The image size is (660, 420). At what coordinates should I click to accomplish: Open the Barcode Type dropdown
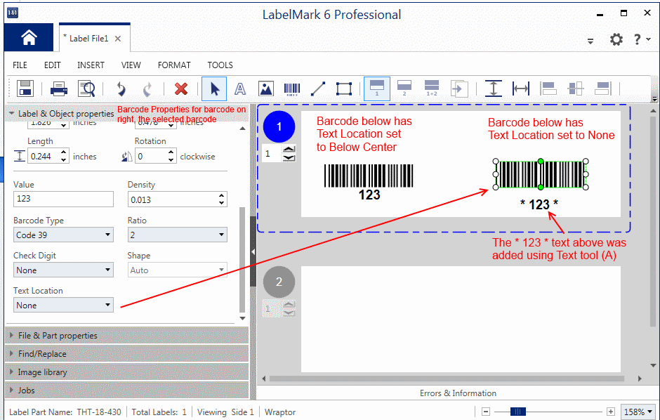63,235
